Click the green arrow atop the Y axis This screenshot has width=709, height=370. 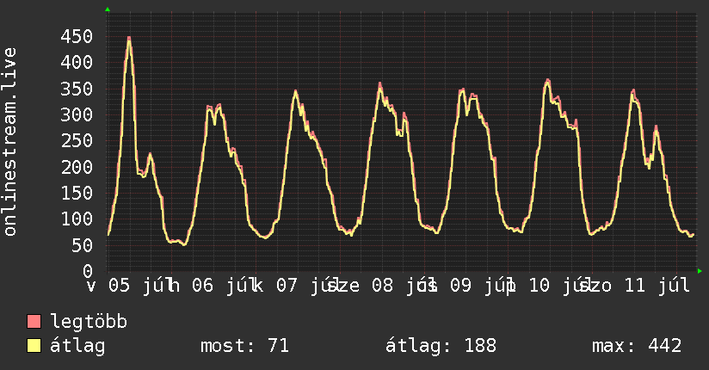point(108,9)
